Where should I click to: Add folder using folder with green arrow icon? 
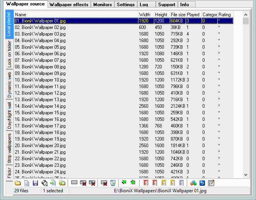(62, 183)
